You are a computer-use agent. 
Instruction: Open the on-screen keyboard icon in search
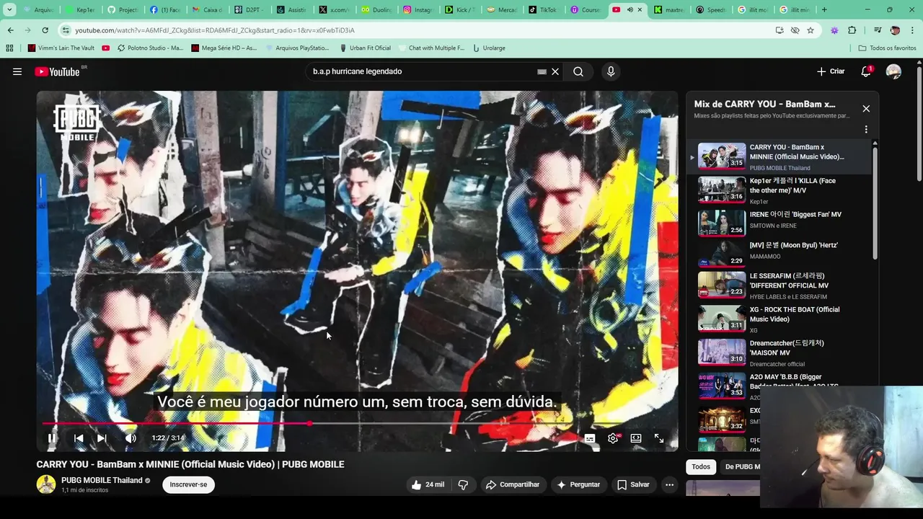(542, 71)
